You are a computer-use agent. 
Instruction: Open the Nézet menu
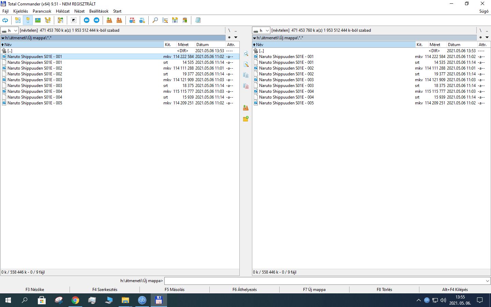pyautogui.click(x=79, y=11)
